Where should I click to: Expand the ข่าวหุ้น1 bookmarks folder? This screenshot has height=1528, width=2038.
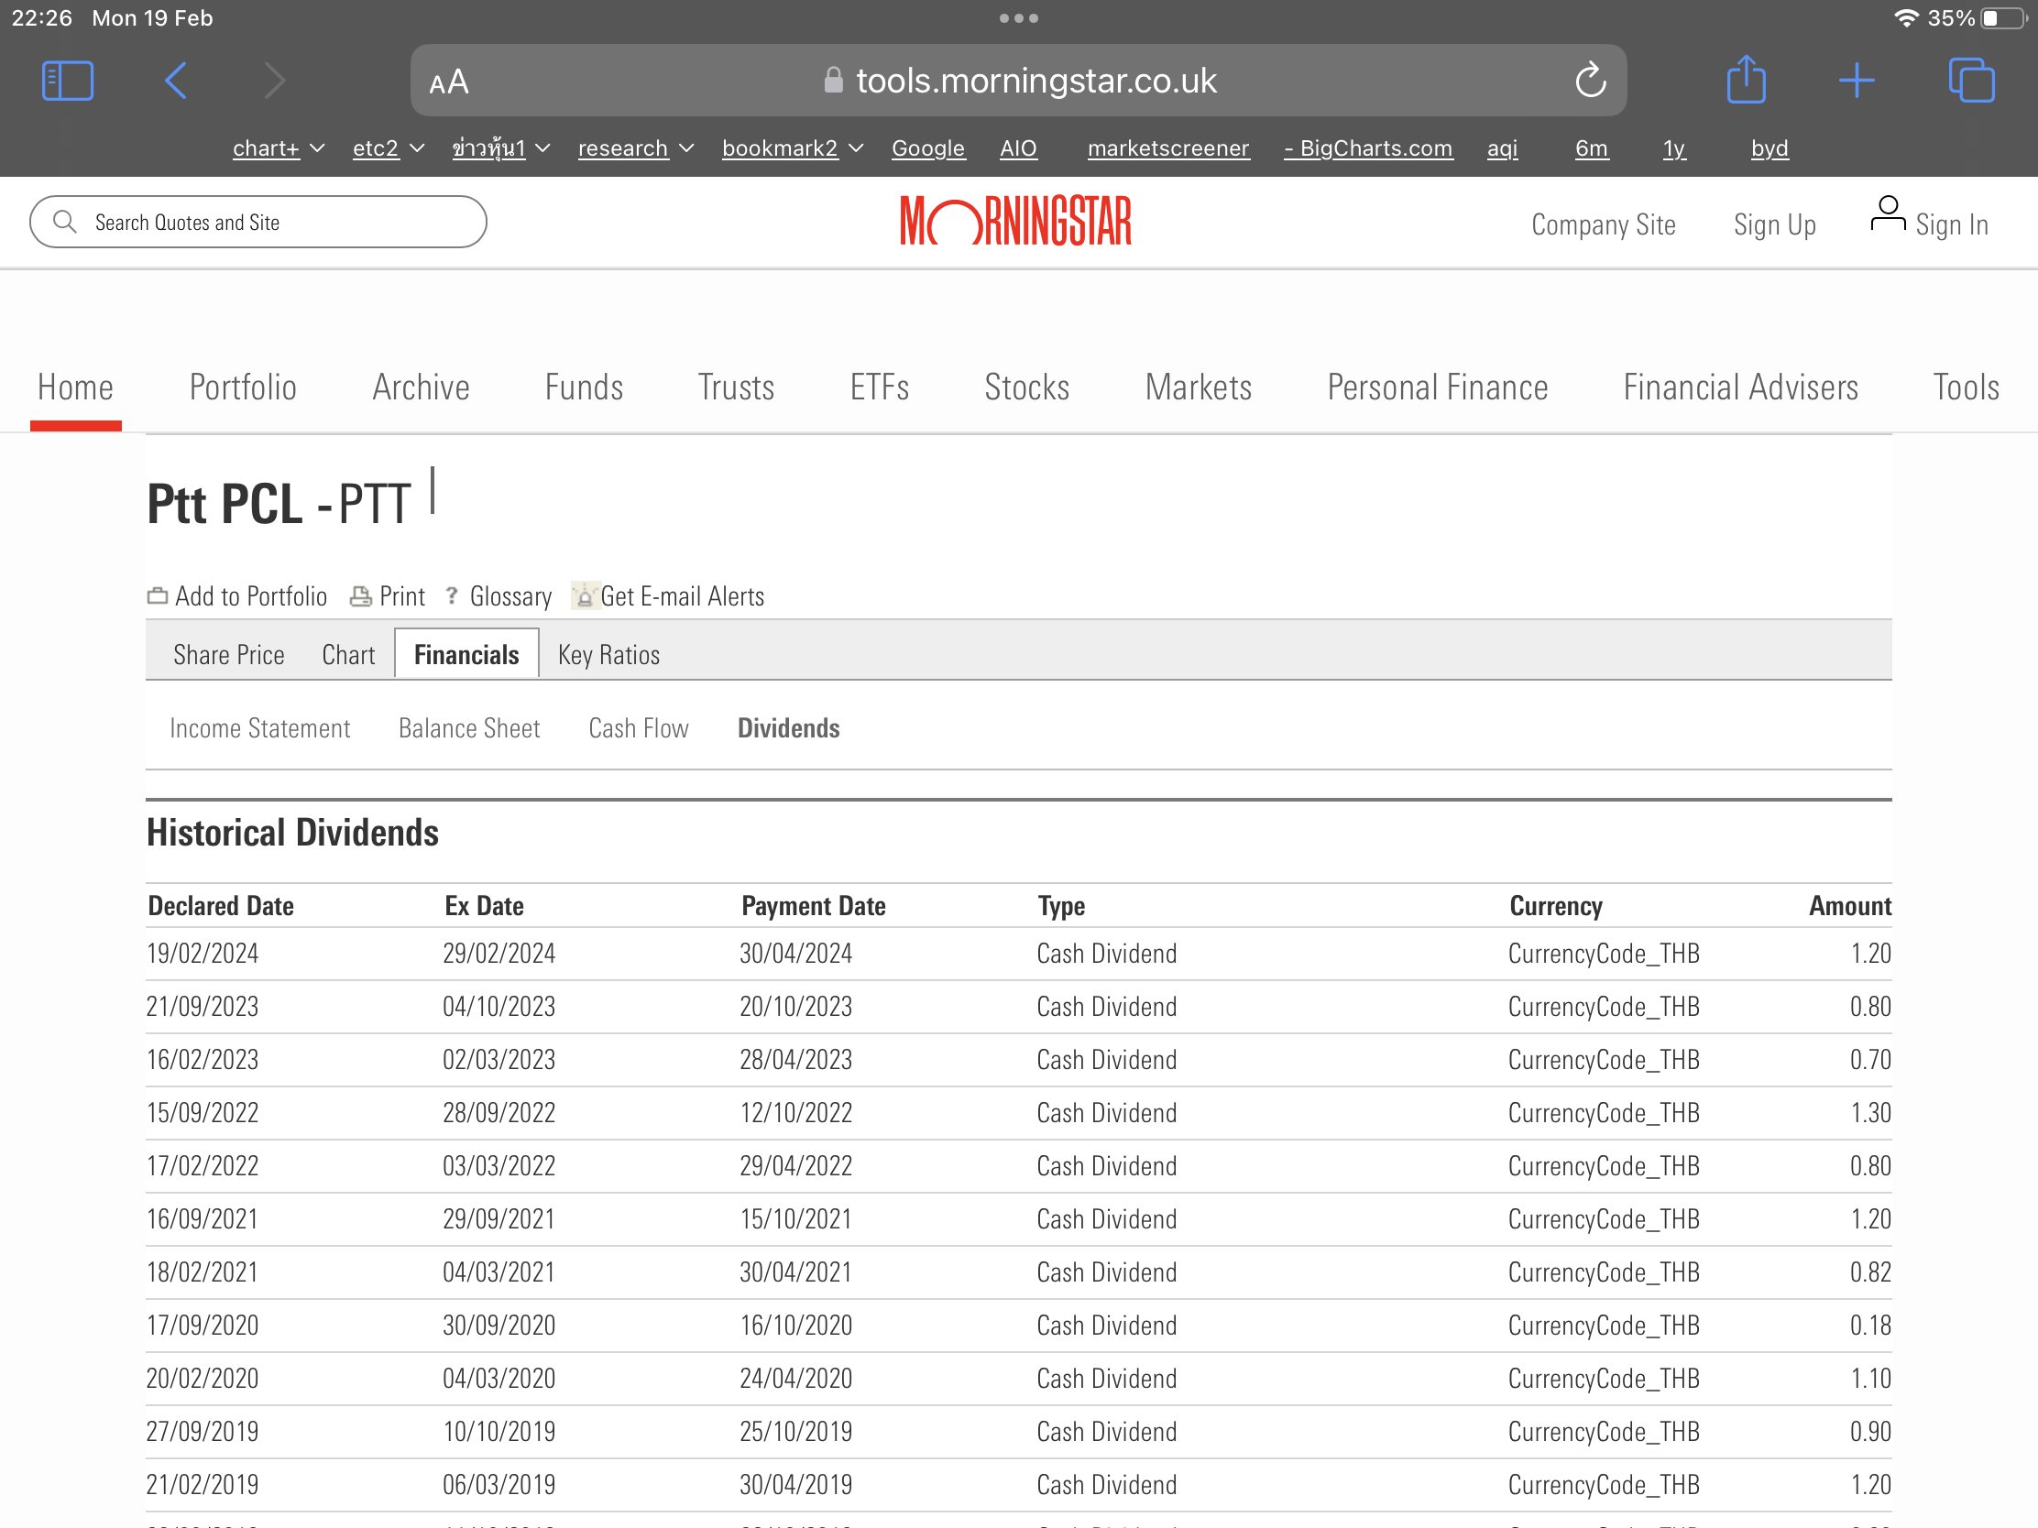click(x=500, y=148)
